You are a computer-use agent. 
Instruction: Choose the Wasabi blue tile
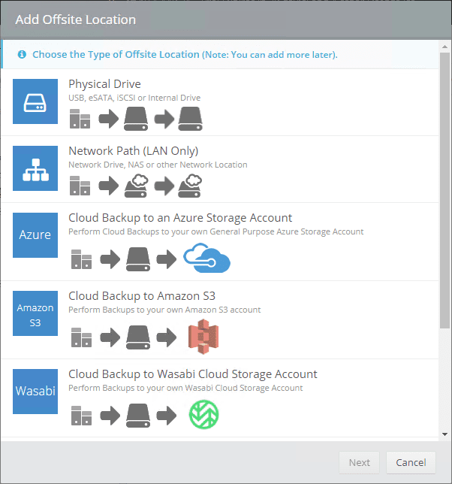pos(35,392)
